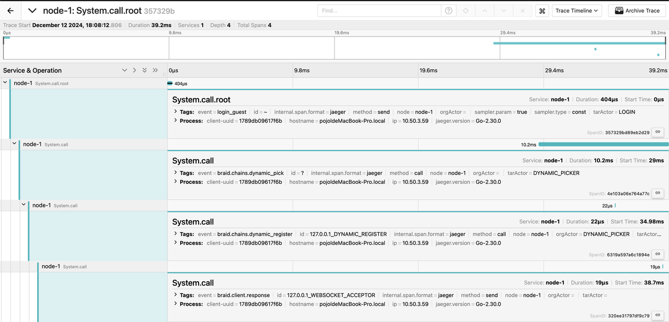Open the Trace Timeline view dropdown
Screen dimensions: 669x322
tap(577, 10)
